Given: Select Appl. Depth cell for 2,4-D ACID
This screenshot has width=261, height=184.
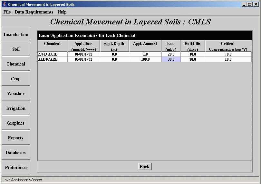Looking at the screenshot, I should [x=114, y=54].
